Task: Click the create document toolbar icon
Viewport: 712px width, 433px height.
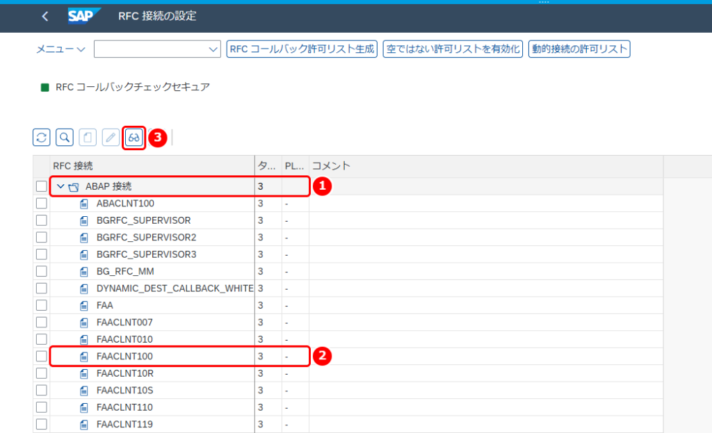Action: pyautogui.click(x=88, y=137)
